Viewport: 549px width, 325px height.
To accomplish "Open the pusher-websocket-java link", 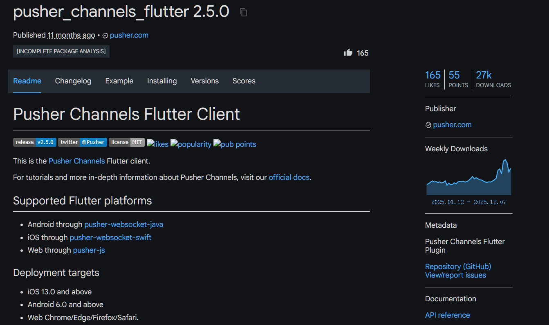I will pos(123,224).
